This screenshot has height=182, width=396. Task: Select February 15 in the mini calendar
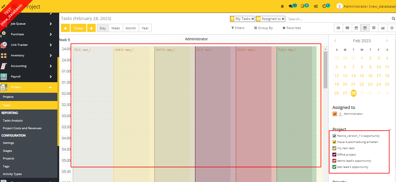(x=362, y=76)
